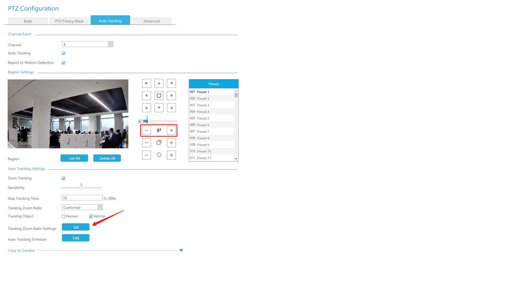Click the Set All region button

click(x=74, y=158)
